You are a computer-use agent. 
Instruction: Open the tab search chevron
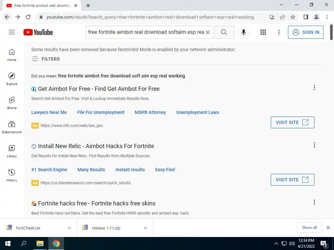click(281, 5)
